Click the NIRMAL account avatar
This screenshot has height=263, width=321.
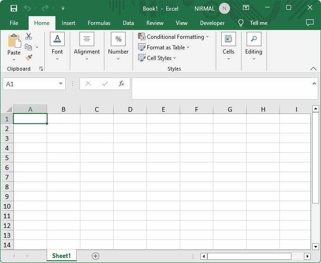(x=224, y=8)
